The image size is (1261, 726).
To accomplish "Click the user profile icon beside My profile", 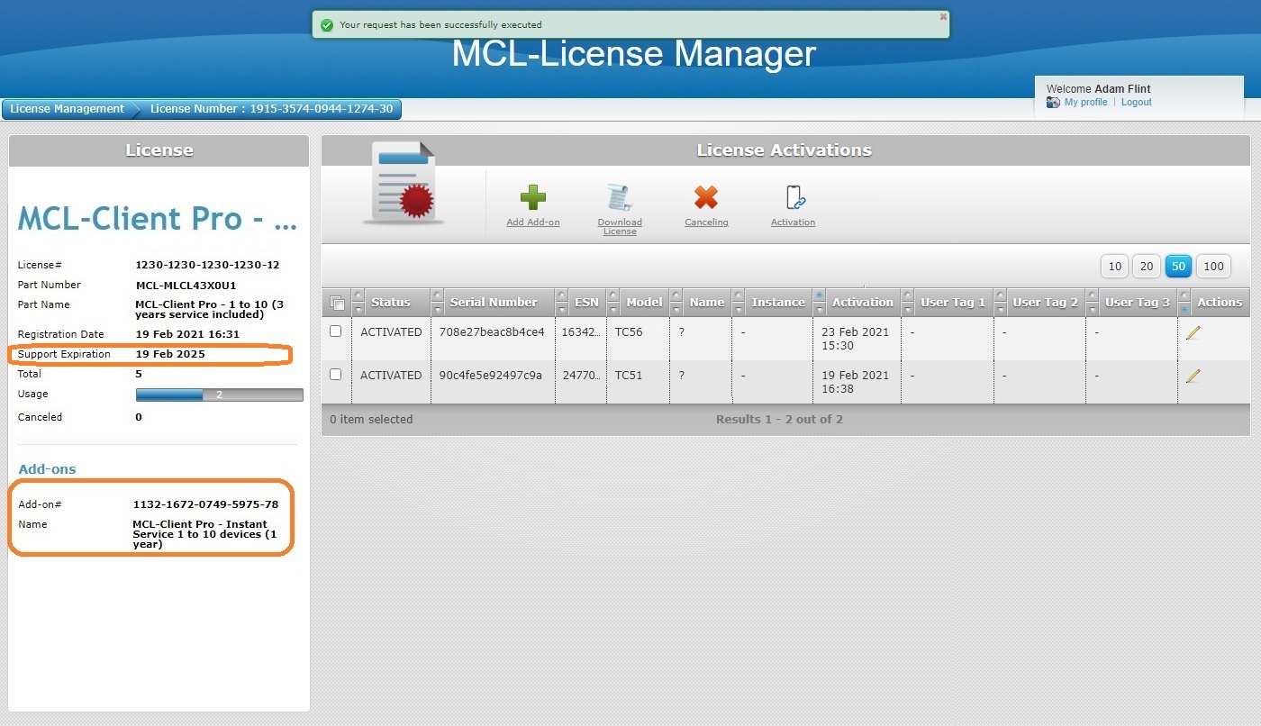I will pyautogui.click(x=1053, y=103).
